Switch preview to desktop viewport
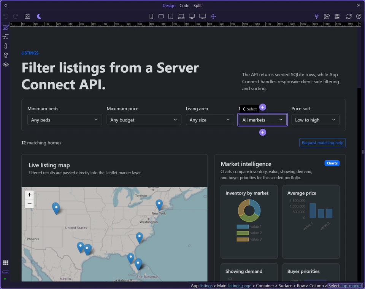365x289 pixels. (192, 16)
